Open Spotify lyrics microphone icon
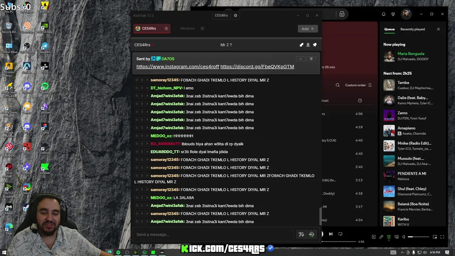The height and width of the screenshot is (256, 455). point(381,237)
